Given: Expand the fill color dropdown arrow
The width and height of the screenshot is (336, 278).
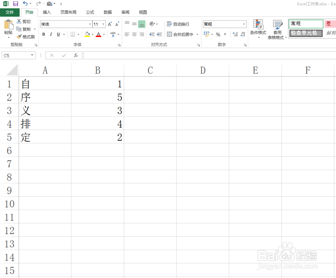Looking at the screenshot, I should click(x=93, y=34).
